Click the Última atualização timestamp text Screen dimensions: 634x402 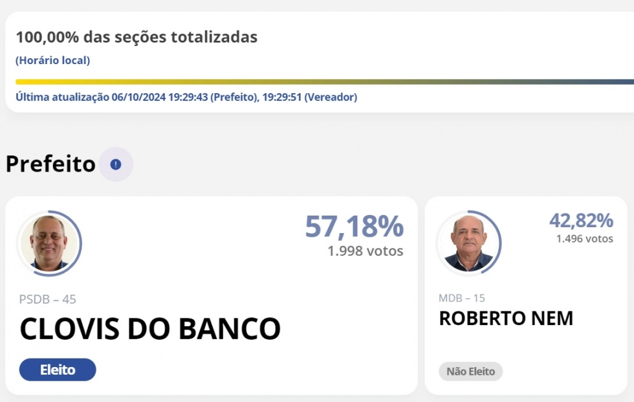click(x=186, y=97)
